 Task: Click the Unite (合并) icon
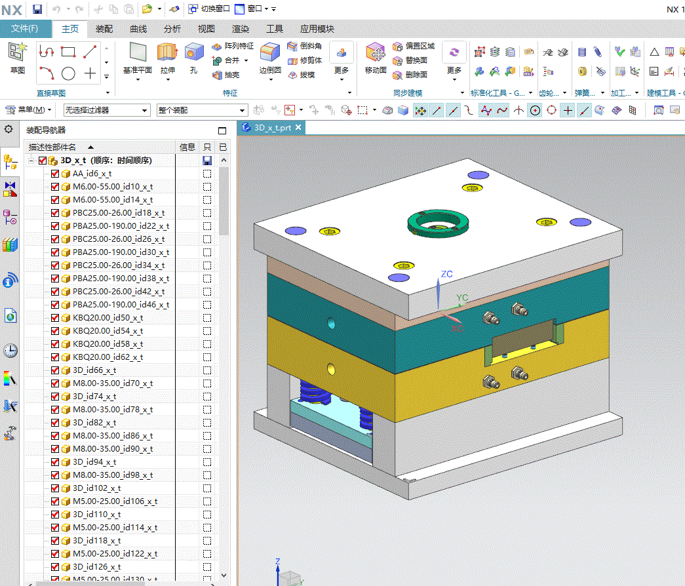217,61
